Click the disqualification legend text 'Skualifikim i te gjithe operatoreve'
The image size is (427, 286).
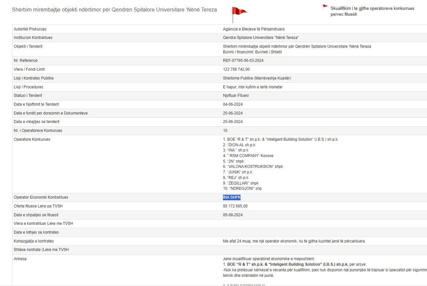tap(372, 9)
